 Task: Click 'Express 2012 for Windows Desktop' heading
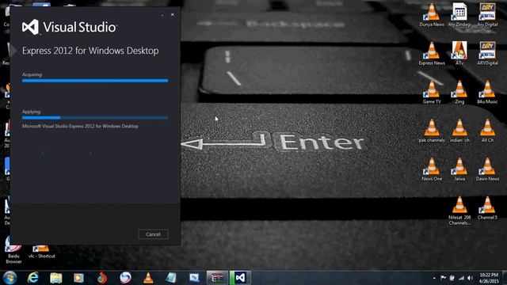(90, 51)
